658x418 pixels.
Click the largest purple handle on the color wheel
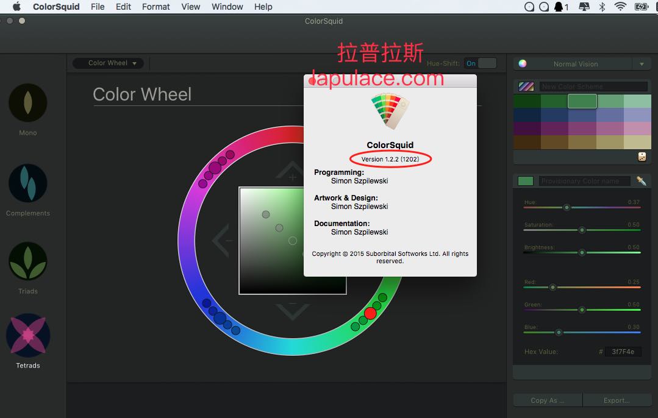[215, 168]
